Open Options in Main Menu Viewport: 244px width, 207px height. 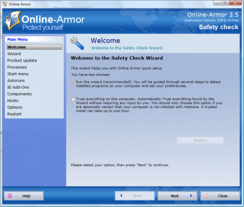point(15,107)
